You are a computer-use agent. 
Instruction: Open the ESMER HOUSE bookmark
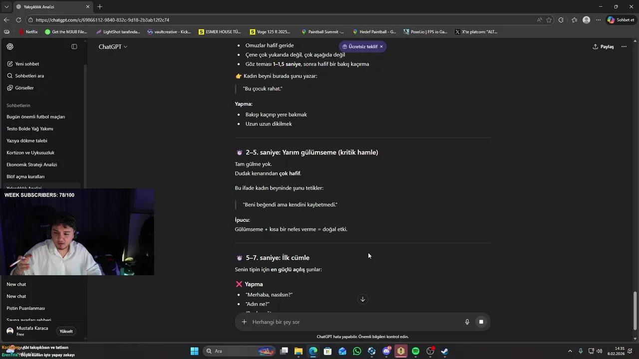tap(220, 32)
